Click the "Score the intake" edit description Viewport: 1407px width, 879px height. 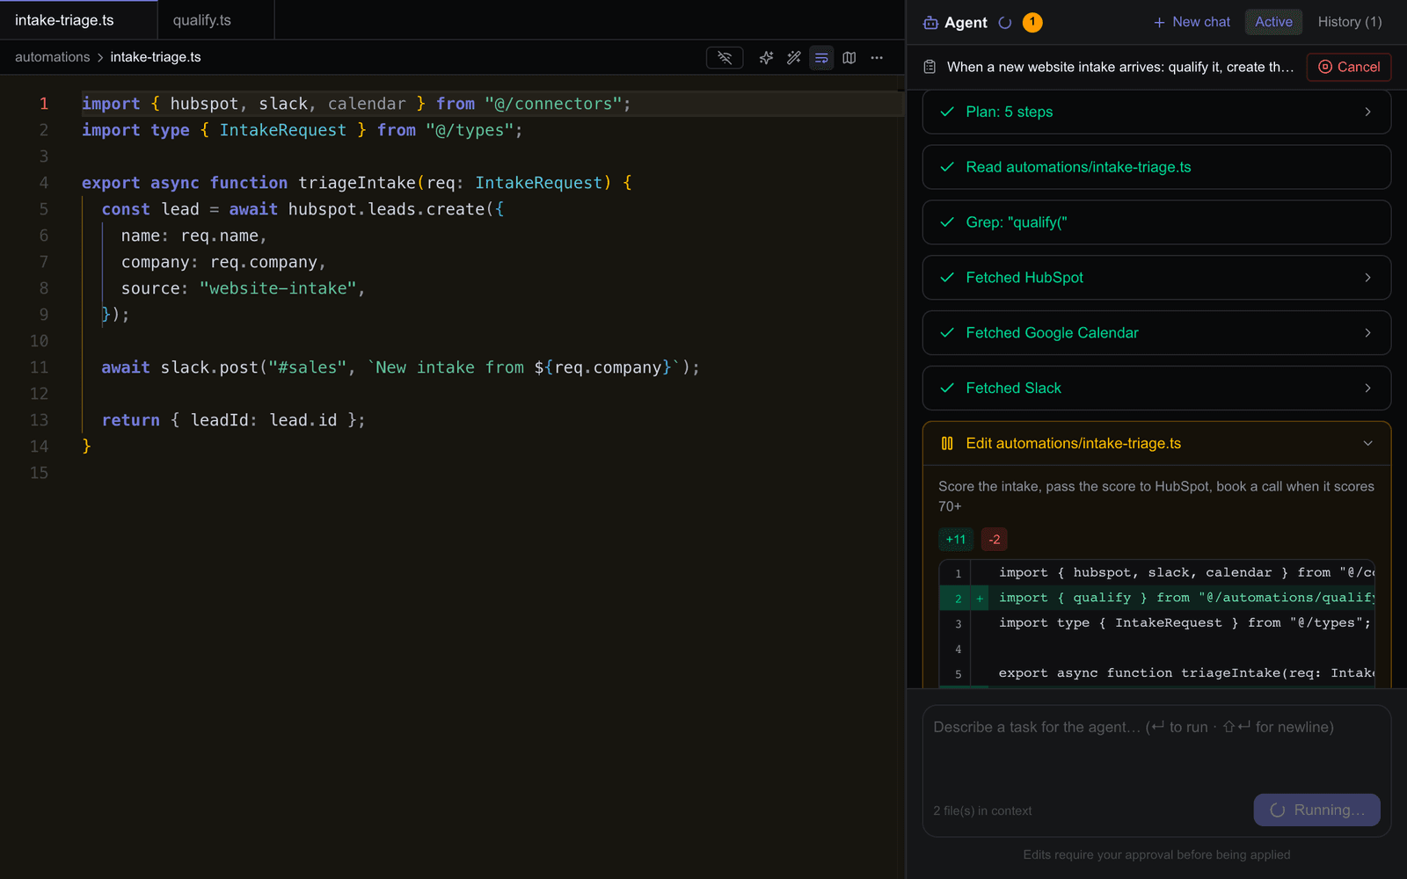(x=1156, y=497)
